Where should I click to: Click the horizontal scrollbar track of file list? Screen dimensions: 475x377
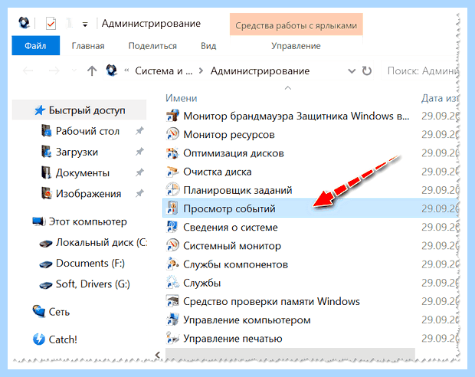[x=290, y=353]
